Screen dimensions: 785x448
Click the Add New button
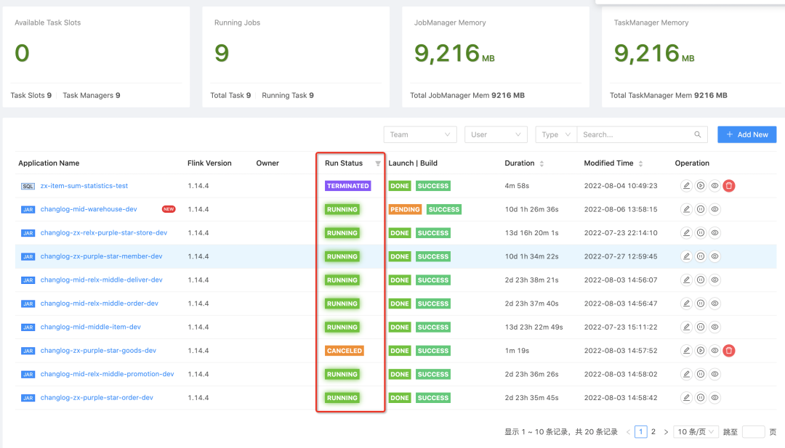[x=746, y=134]
